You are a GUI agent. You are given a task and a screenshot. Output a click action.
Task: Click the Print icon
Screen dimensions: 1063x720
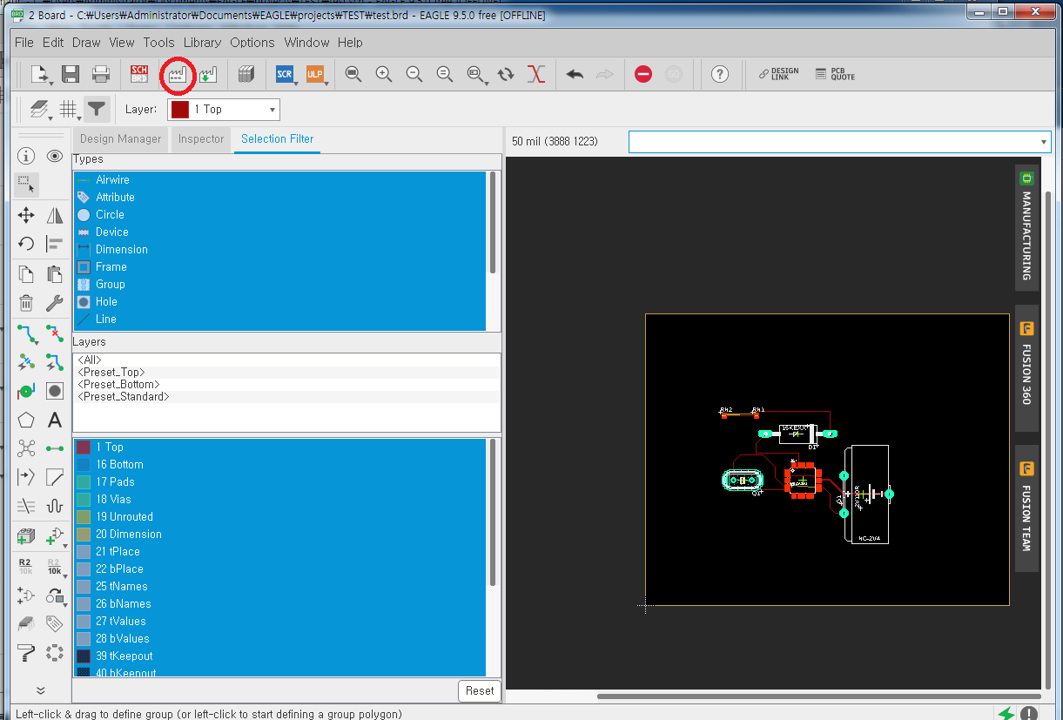[101, 75]
